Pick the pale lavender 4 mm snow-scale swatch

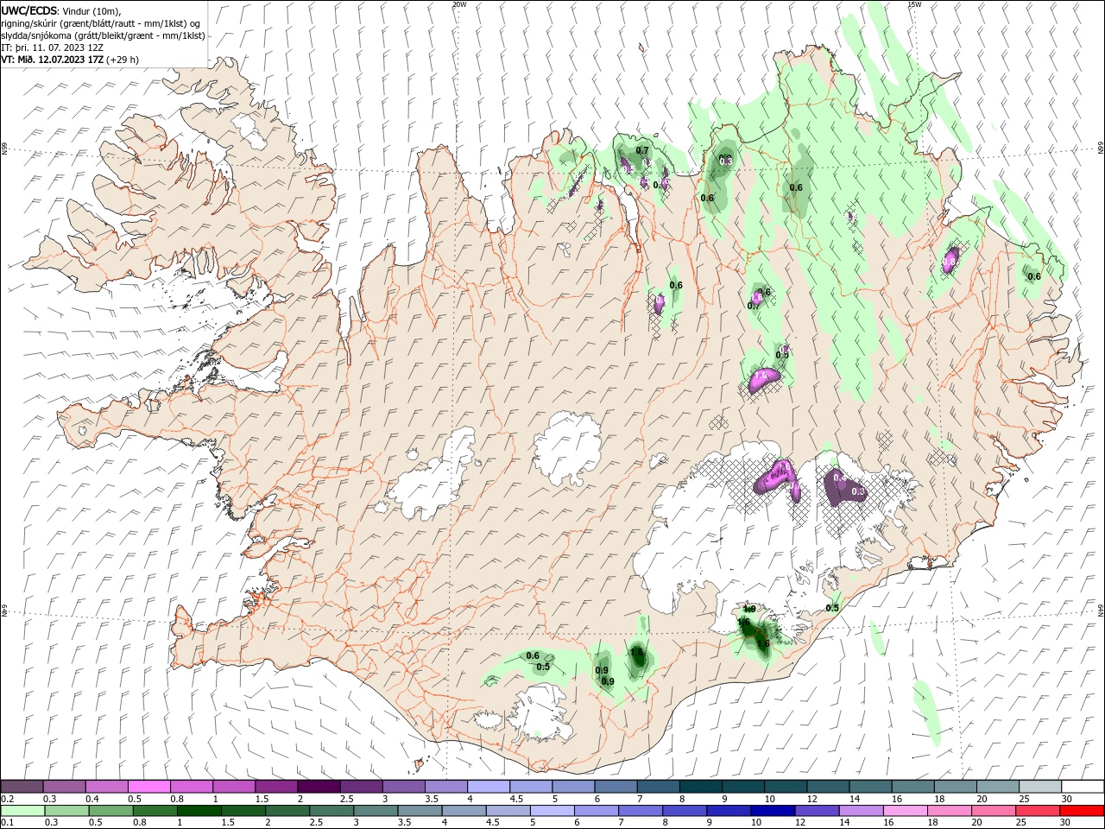[489, 787]
